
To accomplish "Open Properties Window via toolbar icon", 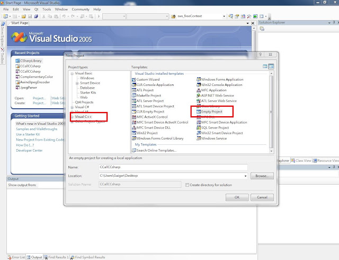I will [237, 16].
